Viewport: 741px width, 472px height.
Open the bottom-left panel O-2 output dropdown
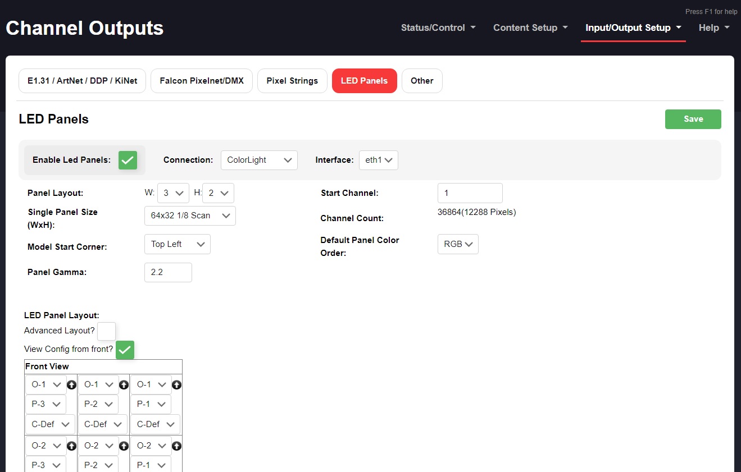[x=46, y=446]
